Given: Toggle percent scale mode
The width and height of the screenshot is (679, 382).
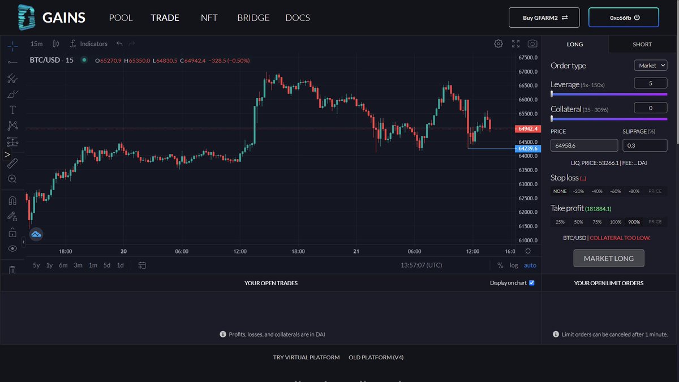Looking at the screenshot, I should [500, 265].
